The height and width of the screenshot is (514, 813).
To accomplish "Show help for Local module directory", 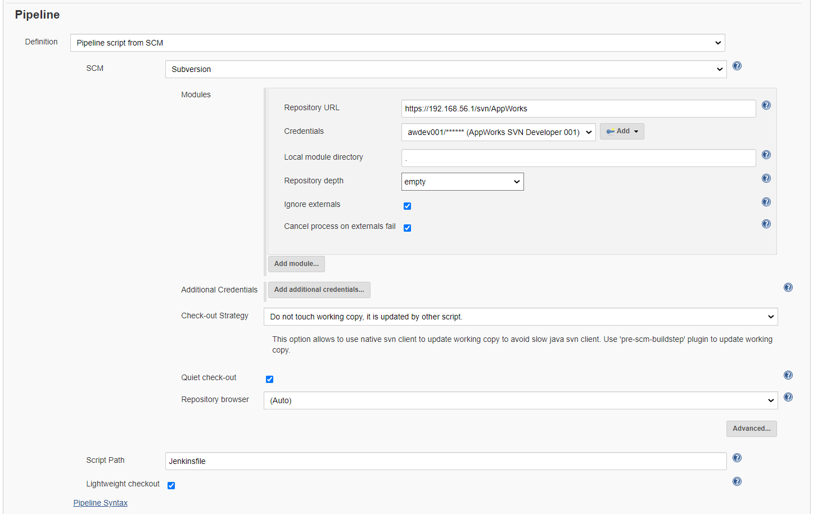I will click(x=766, y=155).
